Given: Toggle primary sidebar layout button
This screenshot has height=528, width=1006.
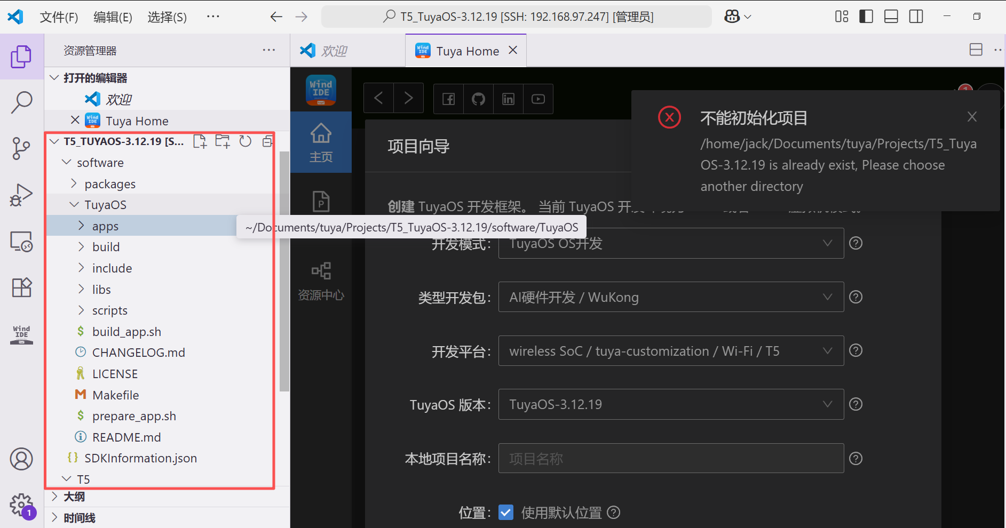Looking at the screenshot, I should click(x=866, y=17).
